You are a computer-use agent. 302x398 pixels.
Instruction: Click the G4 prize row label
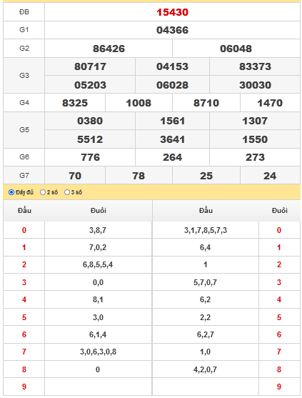24,103
